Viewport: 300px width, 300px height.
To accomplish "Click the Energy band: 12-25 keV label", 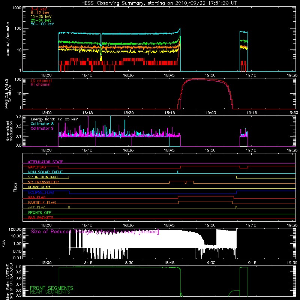I will [54, 119].
